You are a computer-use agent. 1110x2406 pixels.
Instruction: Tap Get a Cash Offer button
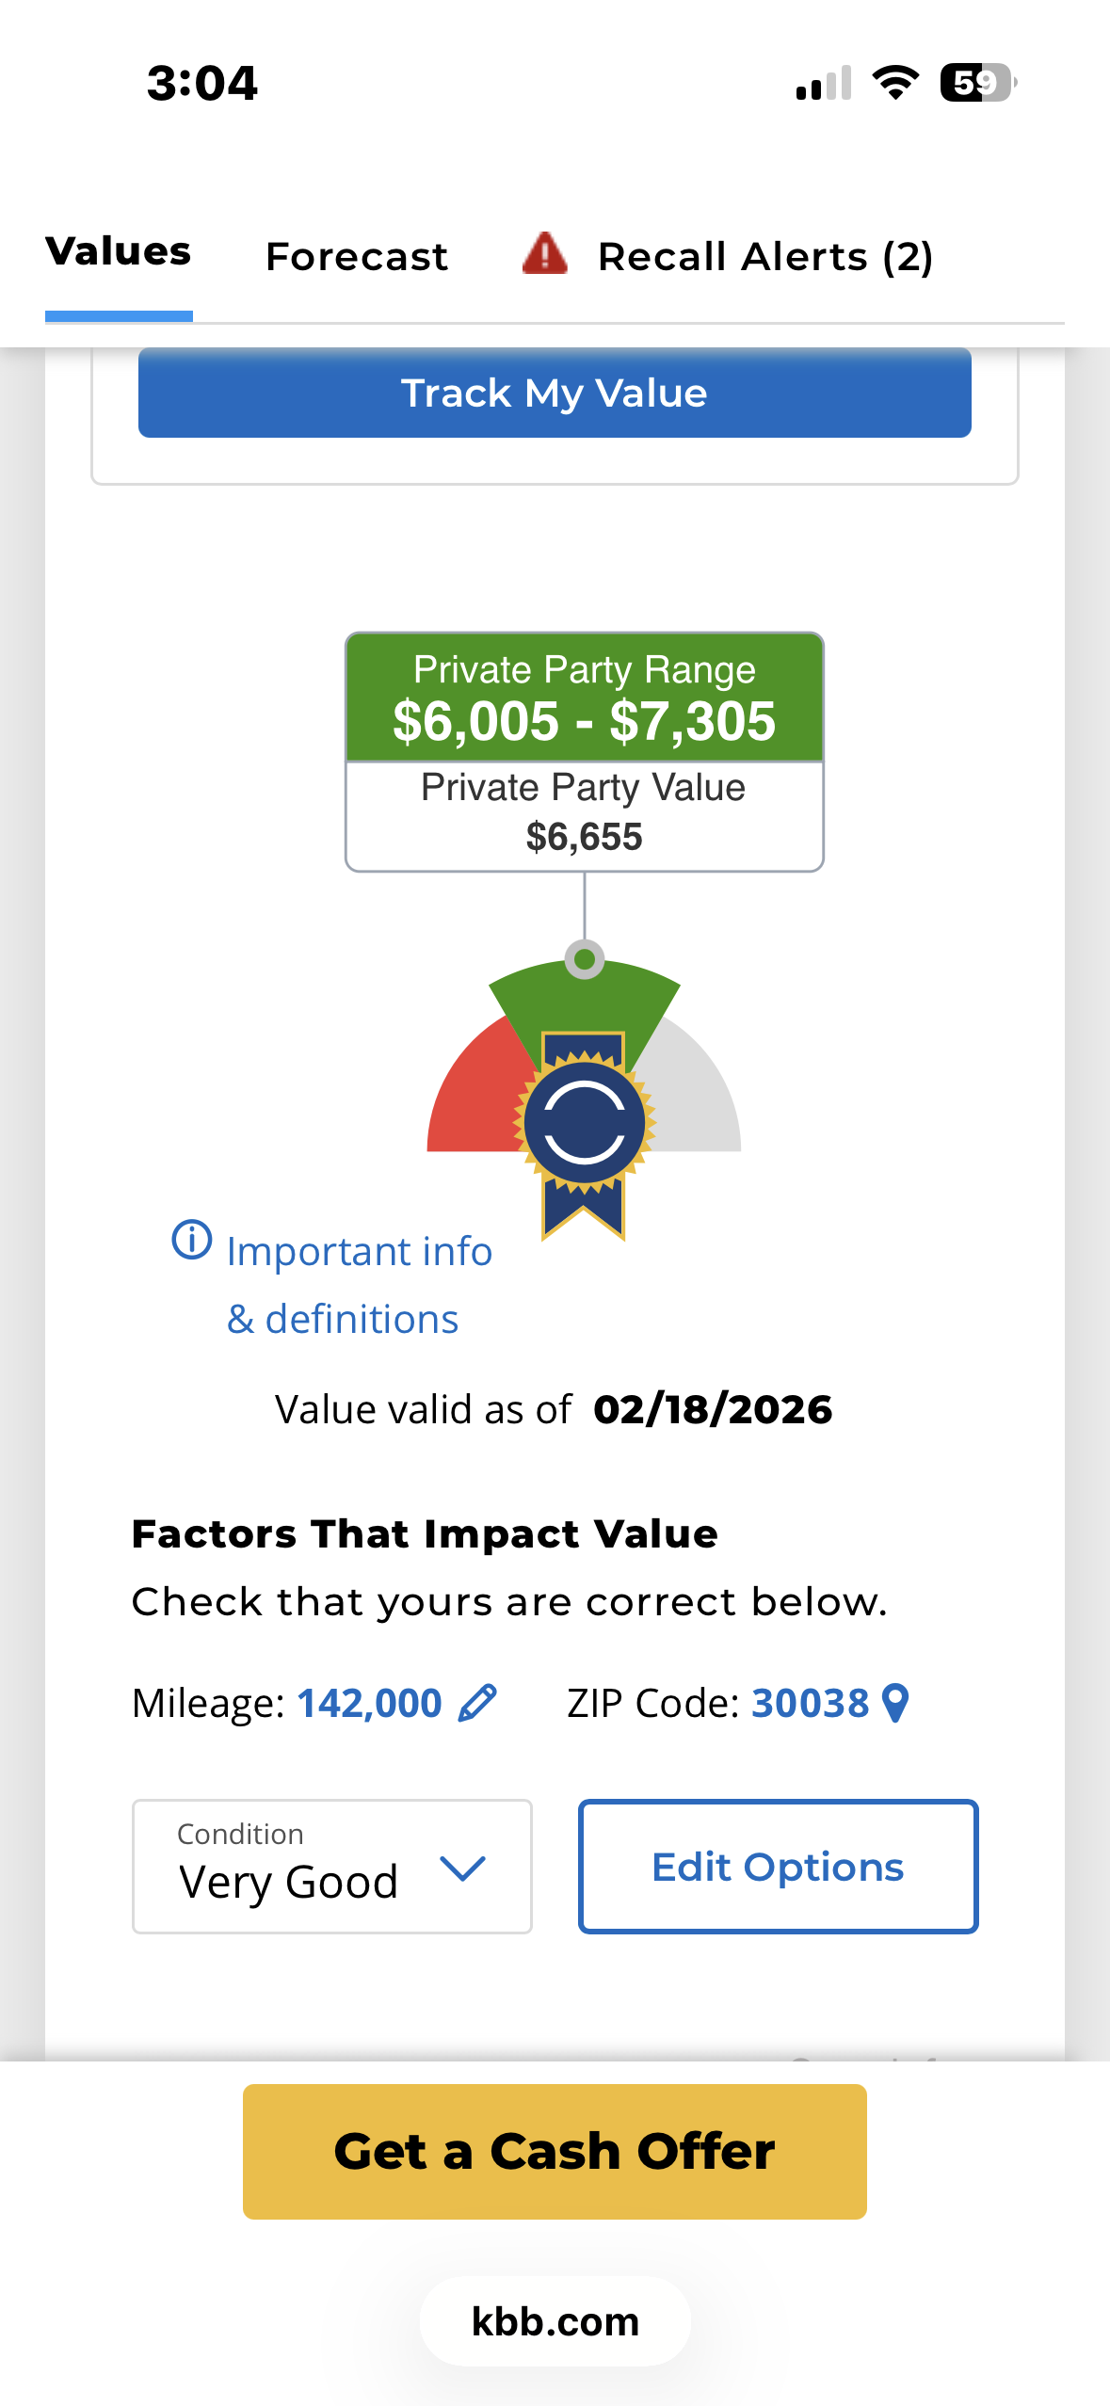point(555,2151)
